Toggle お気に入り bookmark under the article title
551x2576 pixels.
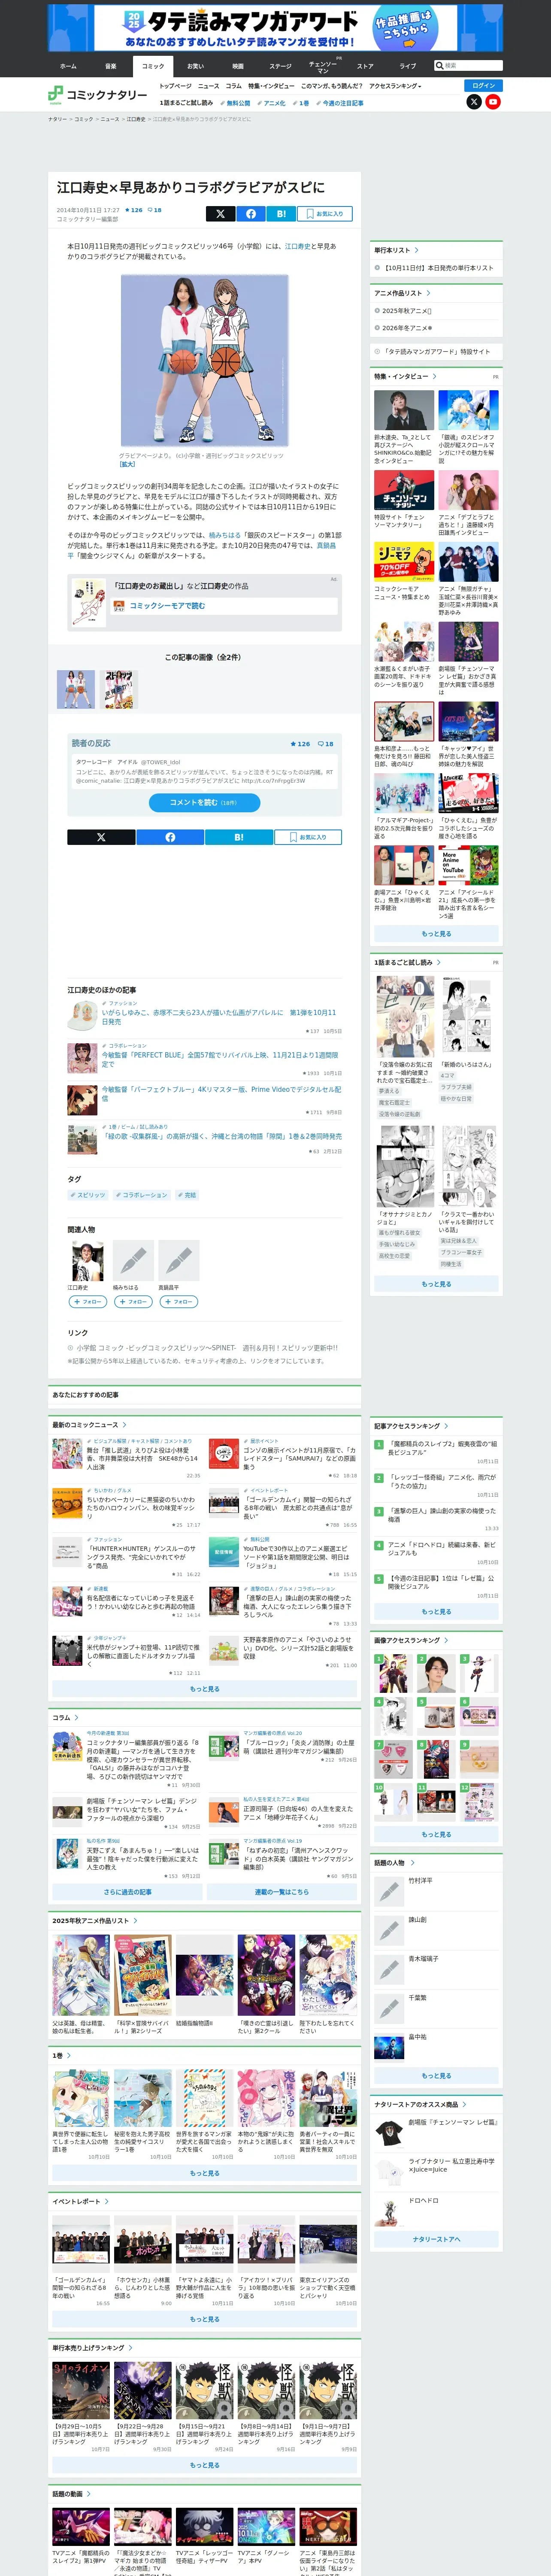(x=325, y=213)
